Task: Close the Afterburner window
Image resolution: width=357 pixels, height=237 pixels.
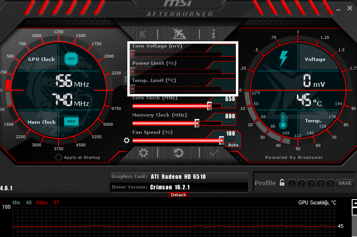Action: point(350,8)
